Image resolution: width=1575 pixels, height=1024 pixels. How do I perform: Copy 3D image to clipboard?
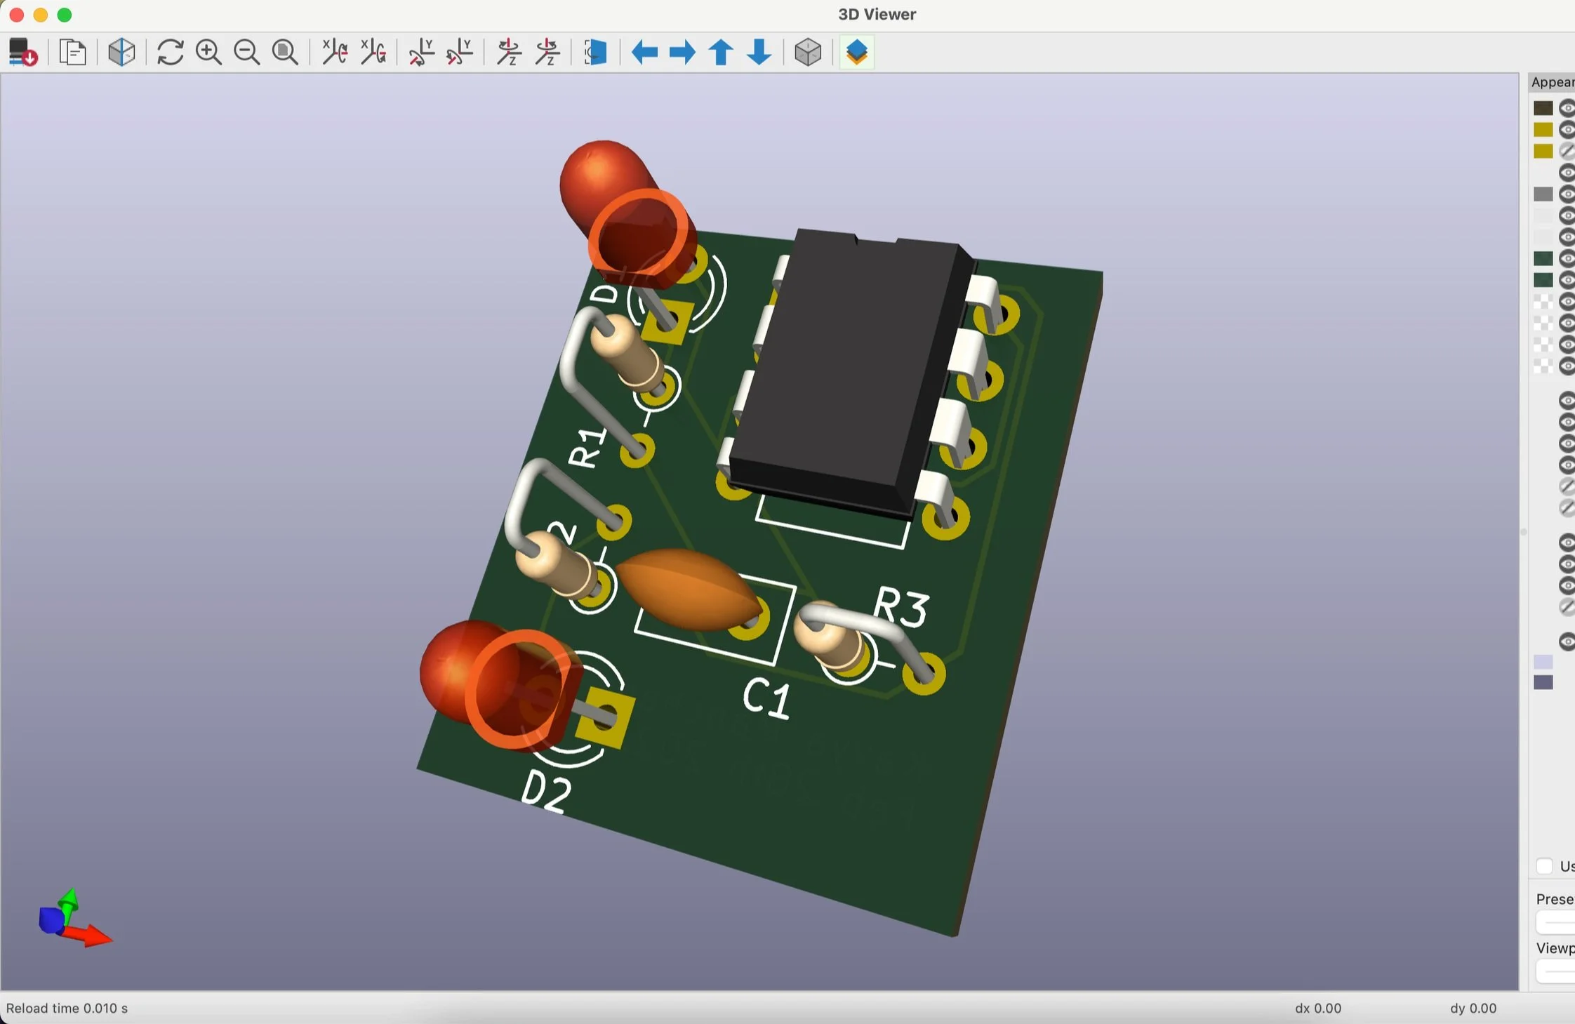point(72,53)
